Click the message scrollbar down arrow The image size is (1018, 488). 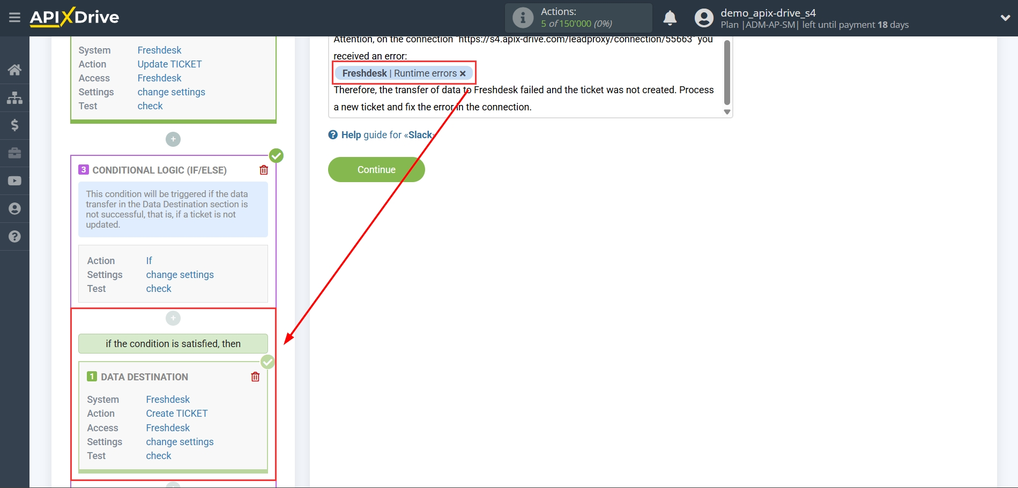coord(727,112)
